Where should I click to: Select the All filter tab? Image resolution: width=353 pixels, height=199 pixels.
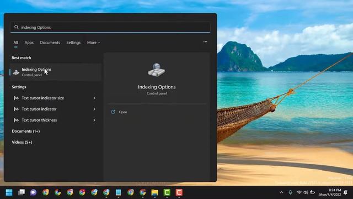click(16, 43)
